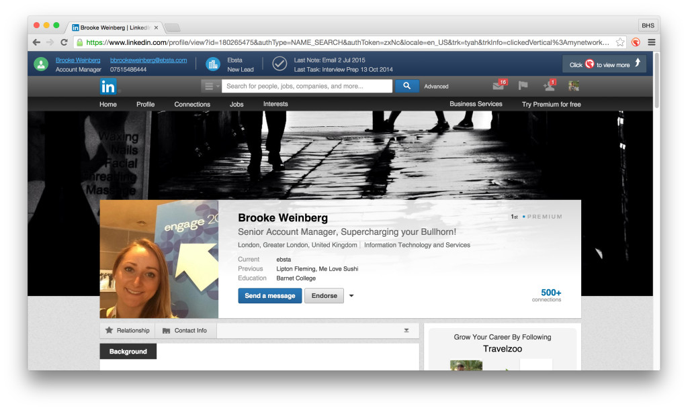The width and height of the screenshot is (688, 410).
Task: Open the messages inbox envelope icon
Action: (x=498, y=86)
